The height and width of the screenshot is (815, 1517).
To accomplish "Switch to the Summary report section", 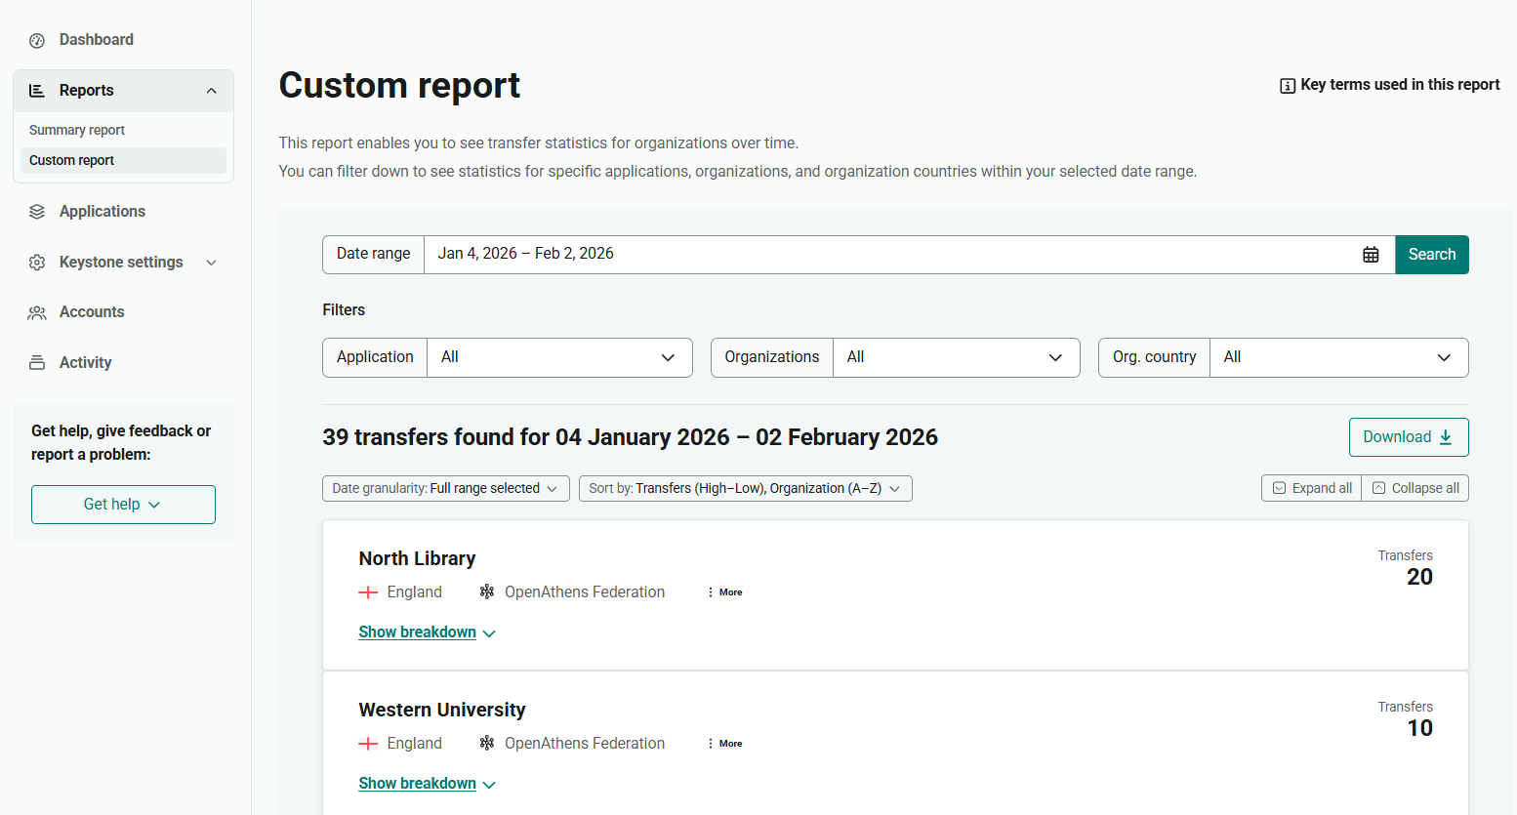I will tap(77, 129).
